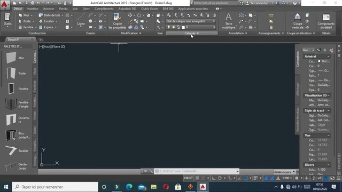Toggle the blue circular status bar button

325,178
